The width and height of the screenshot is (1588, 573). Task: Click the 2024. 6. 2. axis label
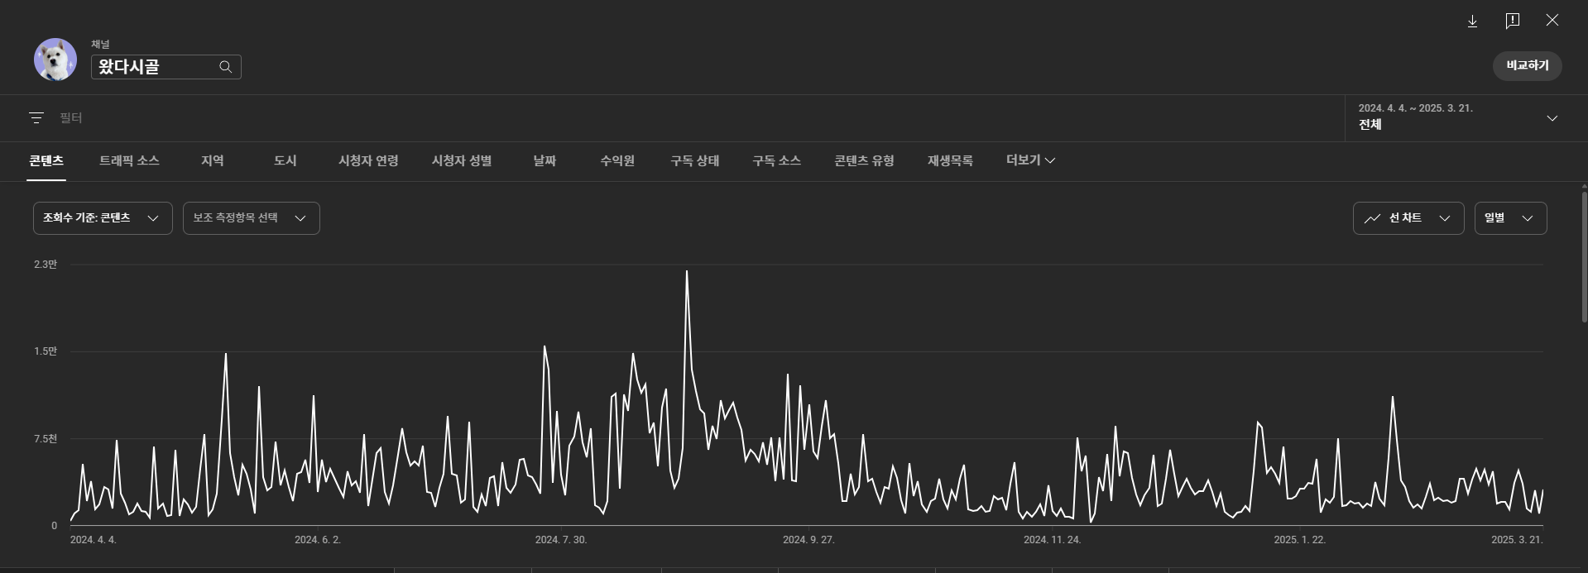click(318, 540)
